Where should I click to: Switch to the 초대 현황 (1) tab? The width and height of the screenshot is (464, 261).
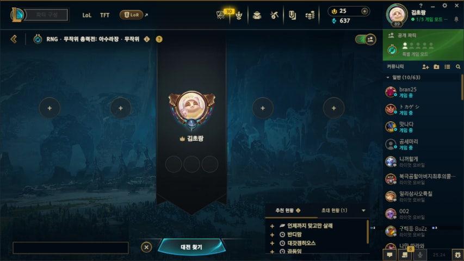click(334, 210)
